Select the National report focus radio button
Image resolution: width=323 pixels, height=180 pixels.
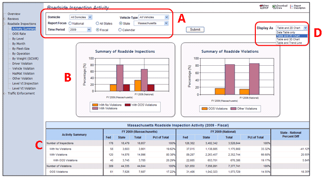(x=70, y=24)
